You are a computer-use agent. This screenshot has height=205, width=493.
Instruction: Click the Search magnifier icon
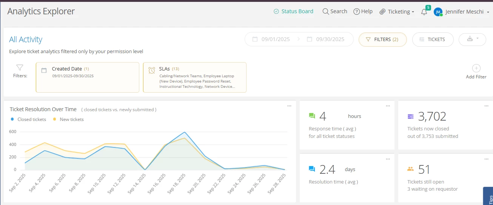pos(325,11)
